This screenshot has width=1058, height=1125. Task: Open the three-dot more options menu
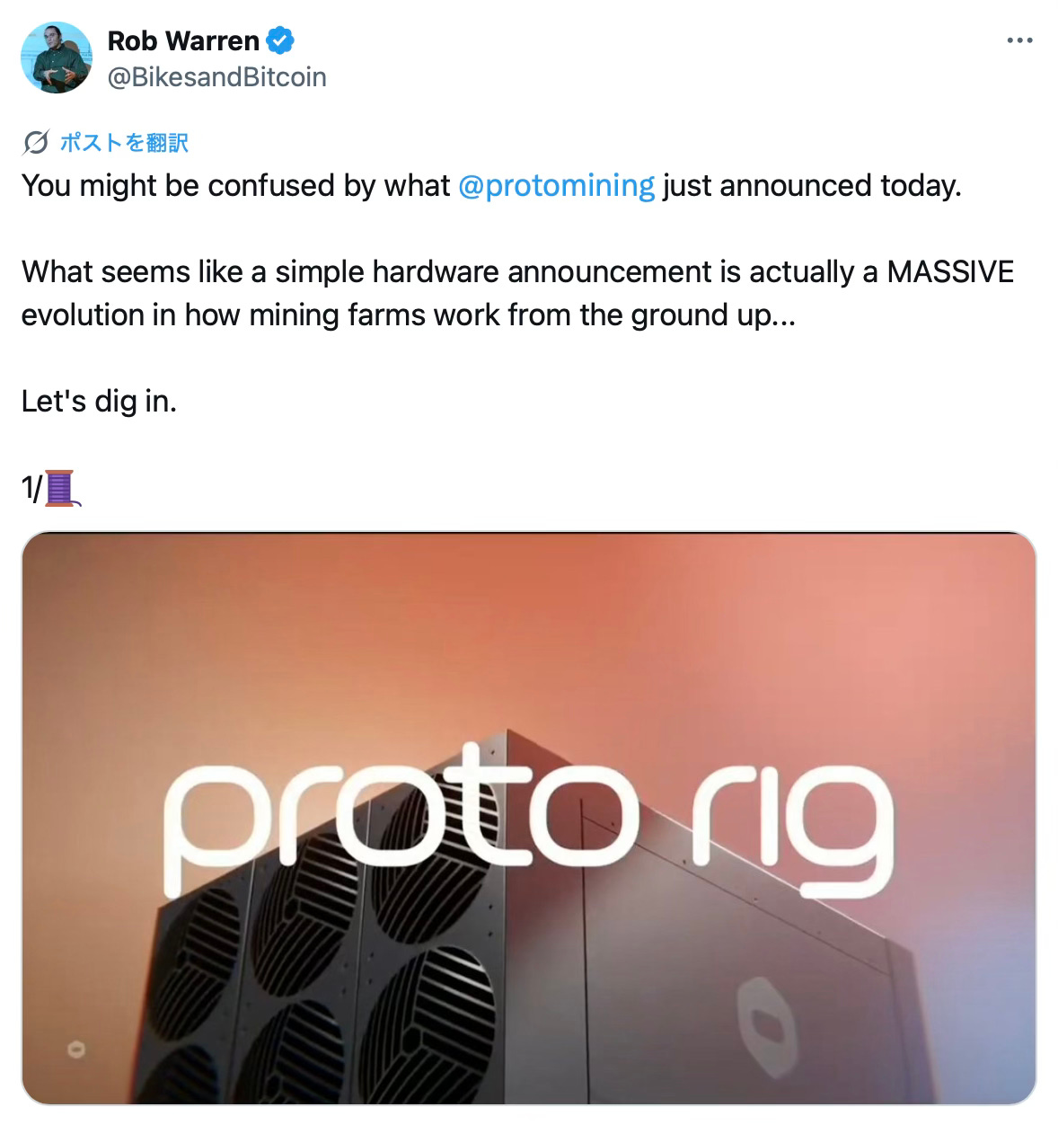[x=1019, y=40]
